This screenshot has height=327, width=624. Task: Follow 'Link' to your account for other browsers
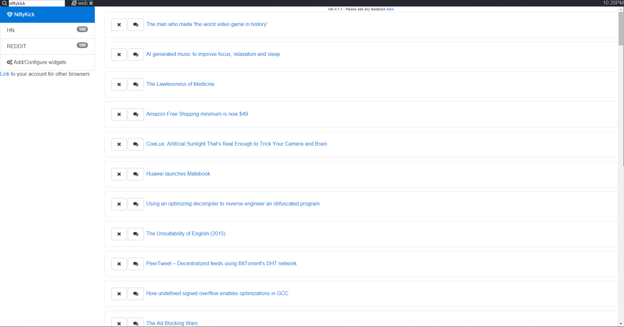(x=5, y=74)
